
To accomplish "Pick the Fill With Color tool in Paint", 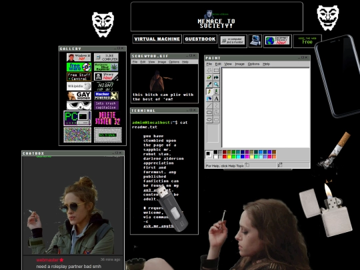I will coord(216,77).
